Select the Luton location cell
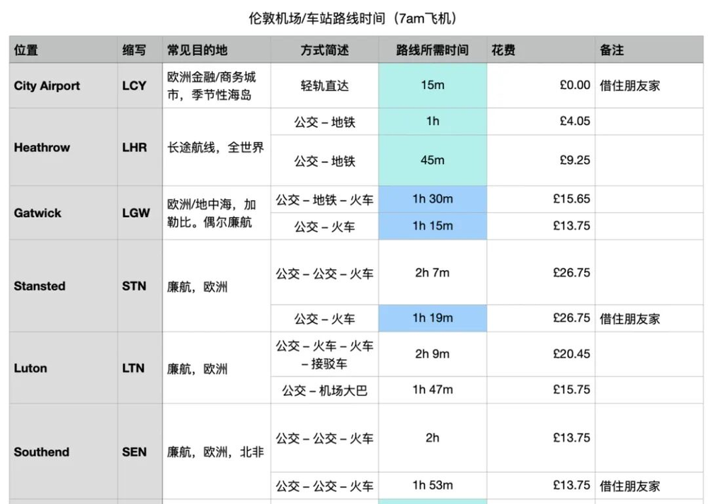 point(30,368)
